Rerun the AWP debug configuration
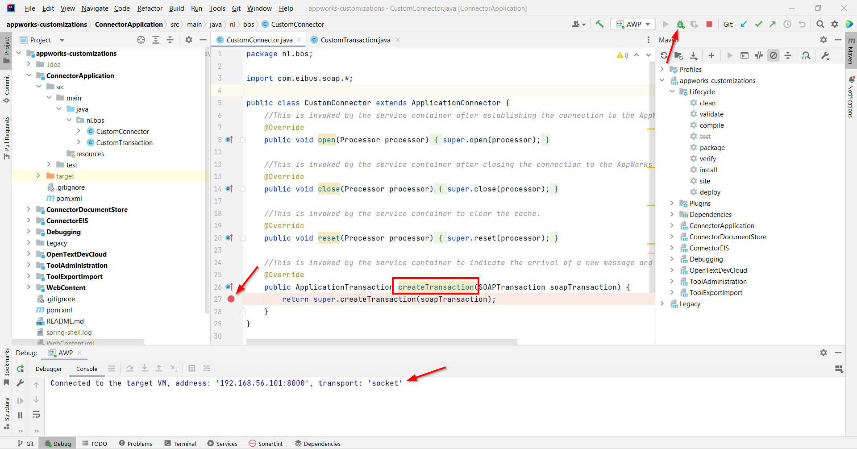857x449 pixels. point(21,369)
